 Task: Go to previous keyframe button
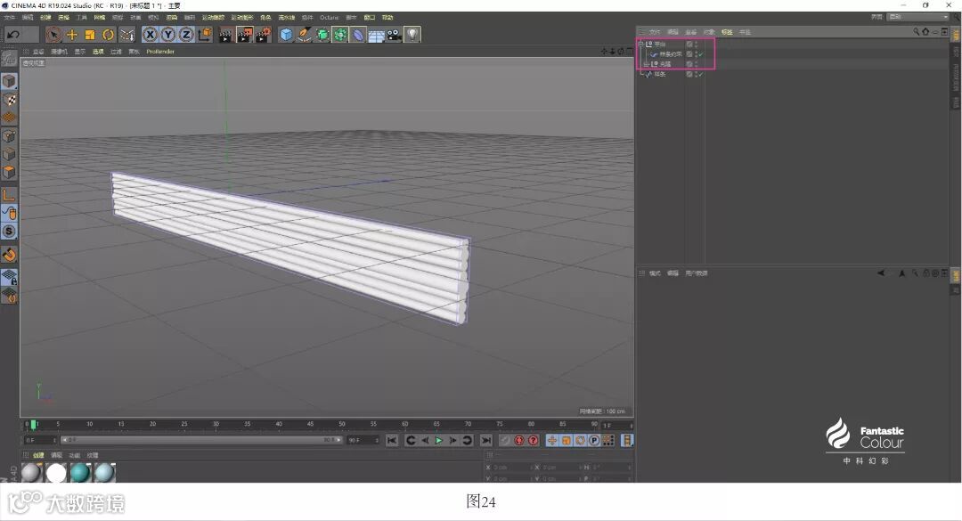[x=411, y=441]
